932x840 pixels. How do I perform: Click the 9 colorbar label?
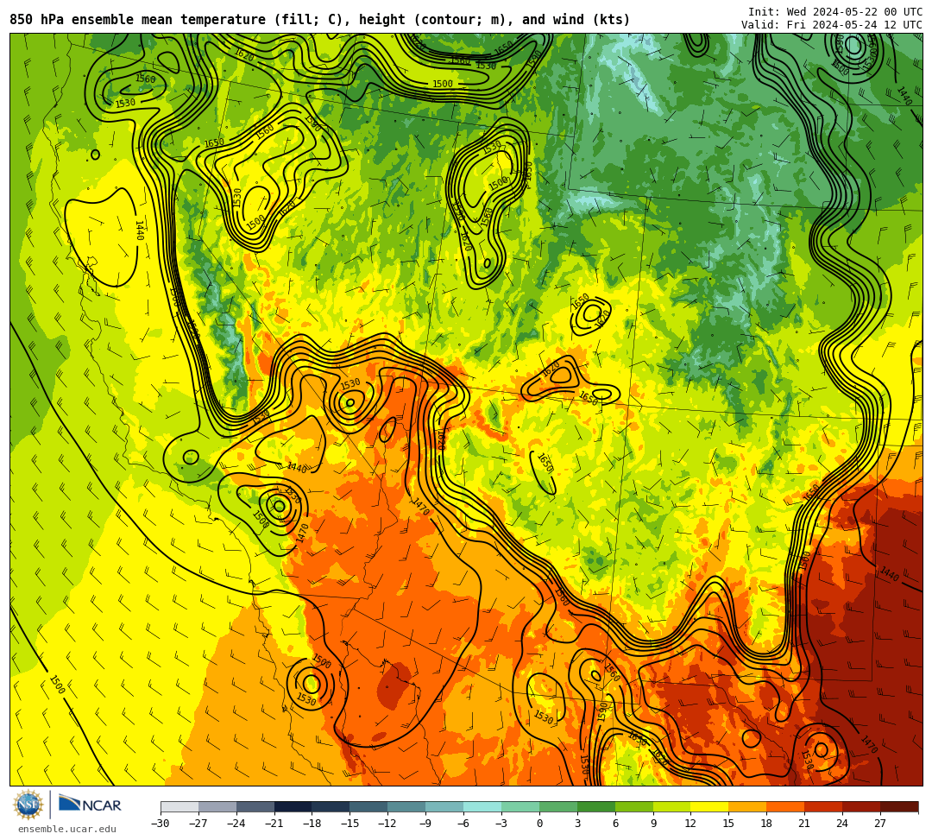pyautogui.click(x=653, y=824)
